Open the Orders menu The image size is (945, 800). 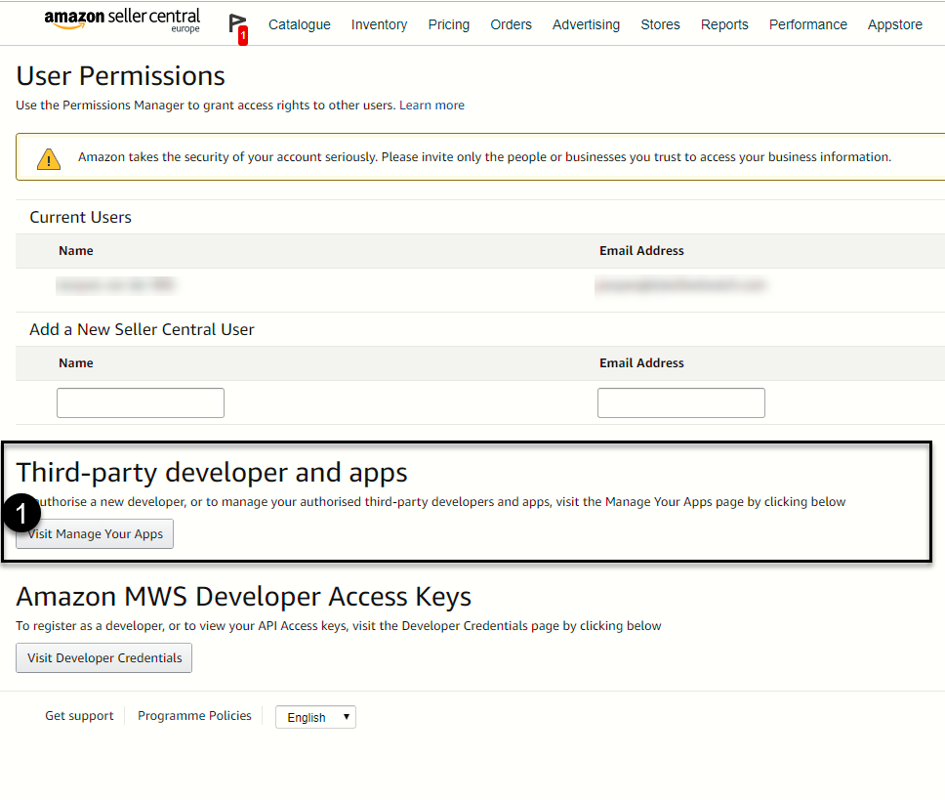click(512, 24)
